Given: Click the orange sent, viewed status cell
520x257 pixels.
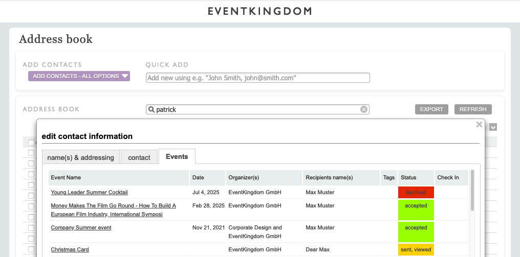Looking at the screenshot, I should [416, 249].
